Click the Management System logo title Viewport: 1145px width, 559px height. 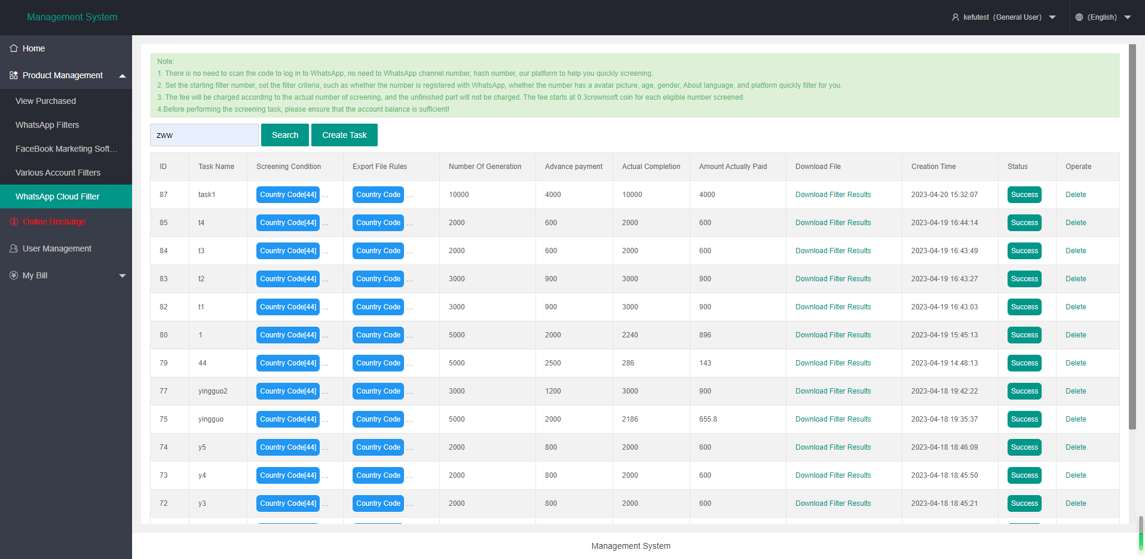(x=72, y=17)
